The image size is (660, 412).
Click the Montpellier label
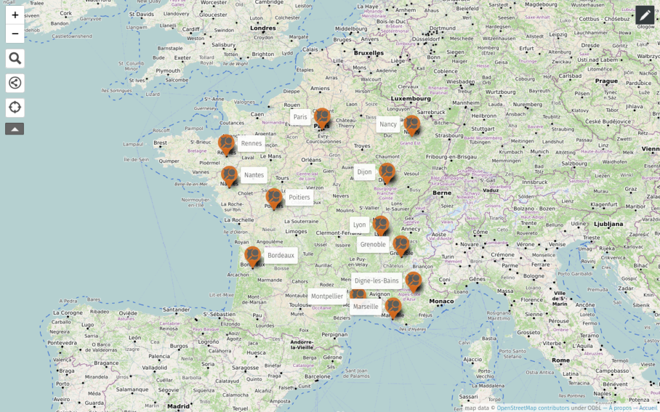coord(327,296)
